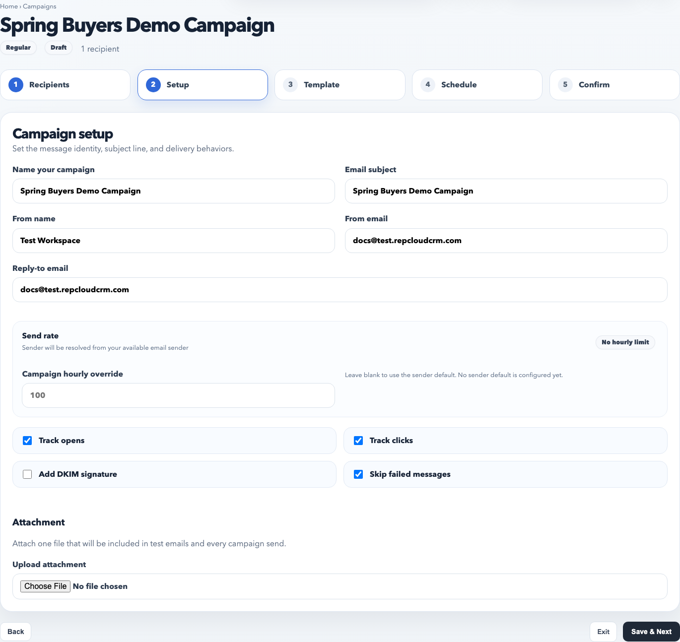Click the Campaign hourly override input

click(179, 395)
